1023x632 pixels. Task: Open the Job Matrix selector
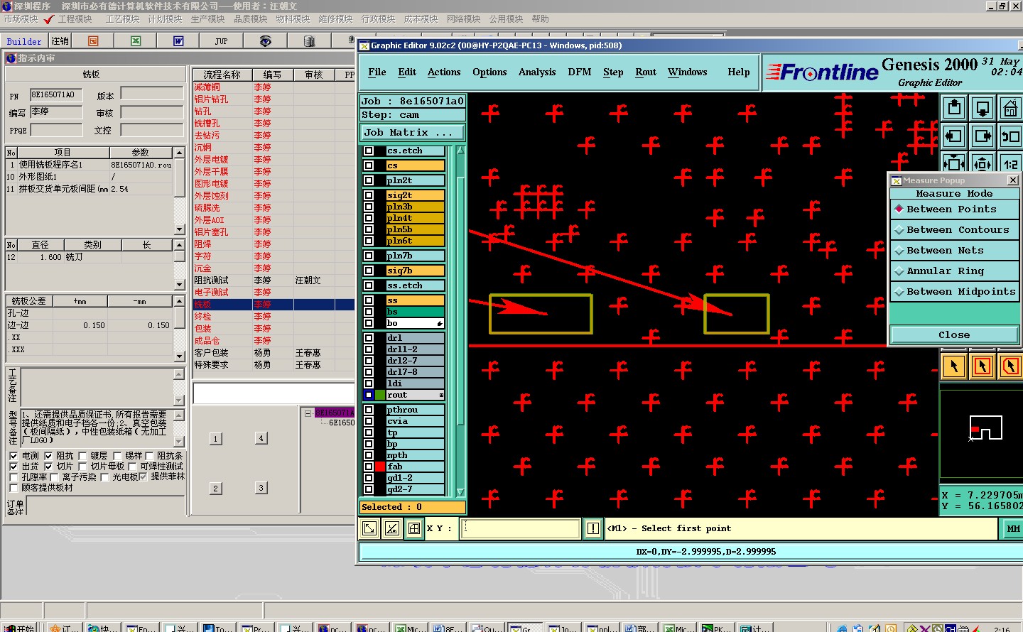(x=412, y=133)
